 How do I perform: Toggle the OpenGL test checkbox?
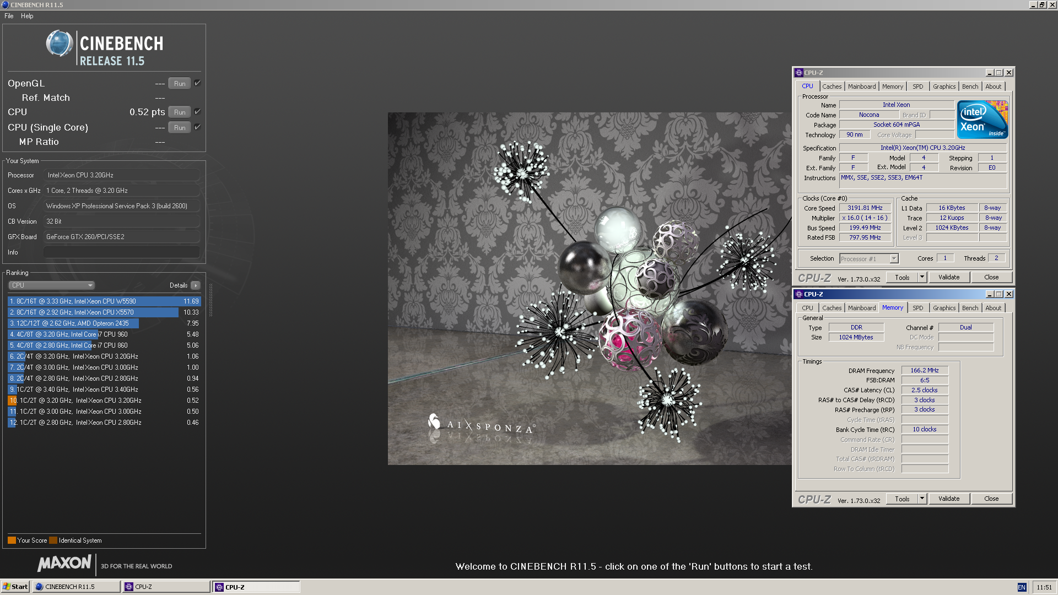pos(197,83)
